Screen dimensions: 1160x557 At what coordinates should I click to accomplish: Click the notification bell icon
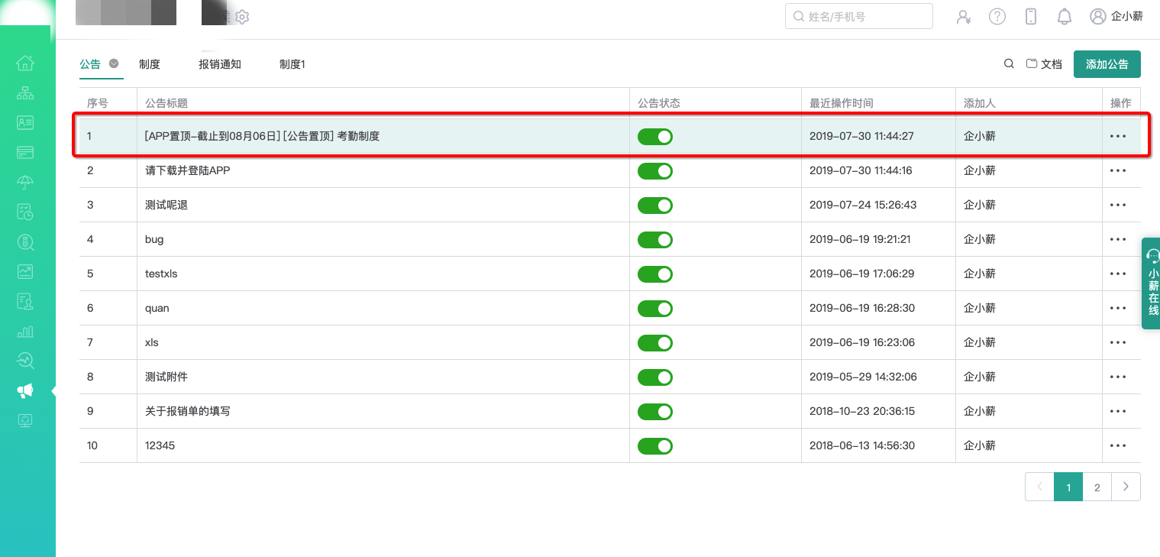point(1064,16)
